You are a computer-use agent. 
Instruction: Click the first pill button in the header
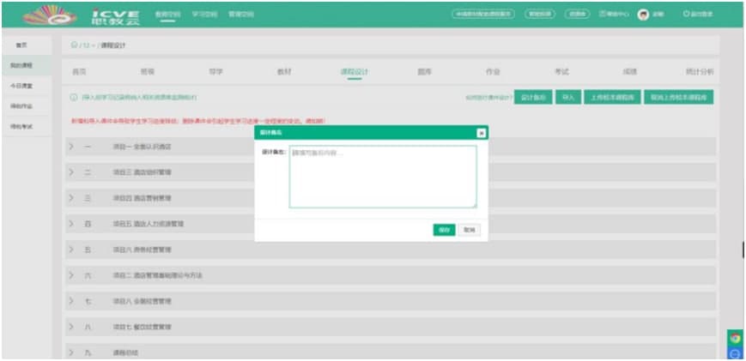[483, 15]
